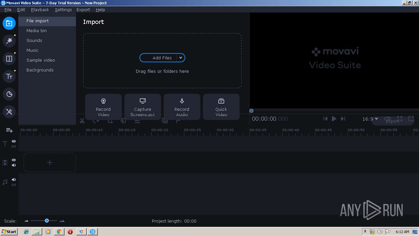Click the preview seek bar handle
419x236 pixels.
tap(251, 111)
